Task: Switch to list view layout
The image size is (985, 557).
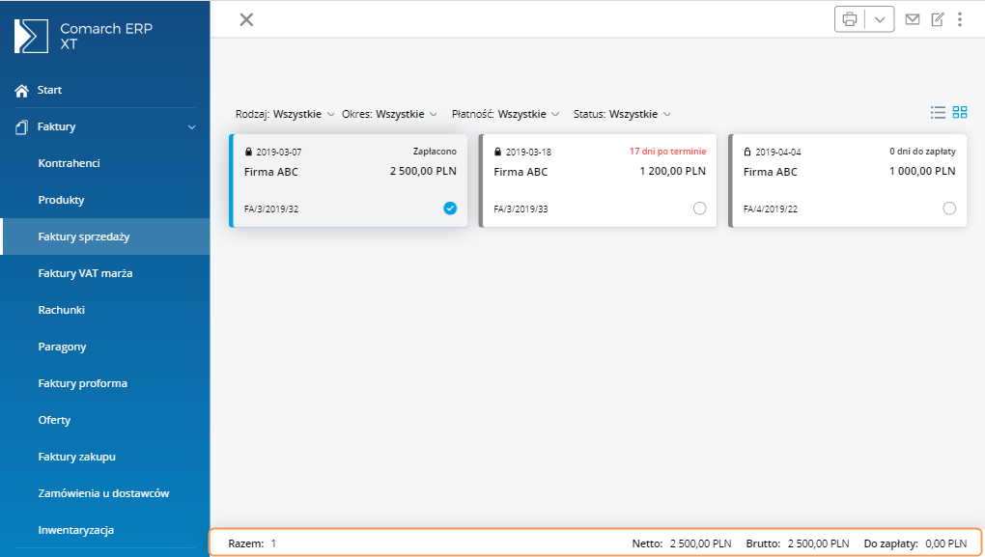Action: coord(938,112)
